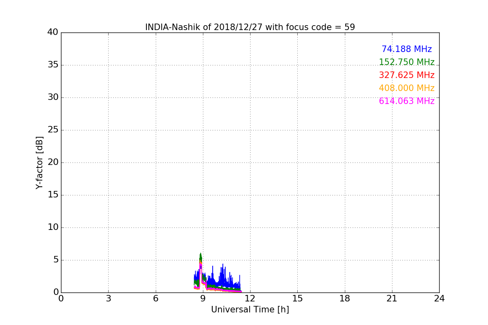Click the y-axis tick label 30
The height and width of the screenshot is (325, 488).
[53, 97]
